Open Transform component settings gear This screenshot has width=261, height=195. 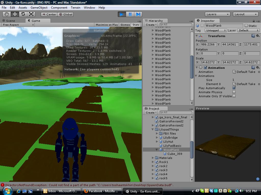point(258,36)
